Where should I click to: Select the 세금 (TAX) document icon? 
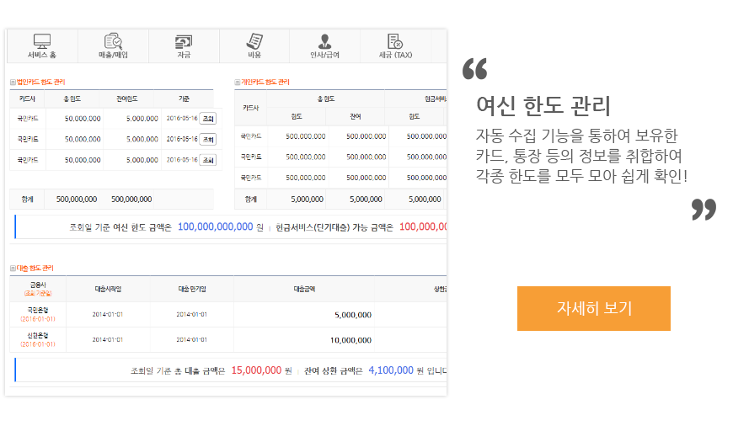tap(395, 41)
